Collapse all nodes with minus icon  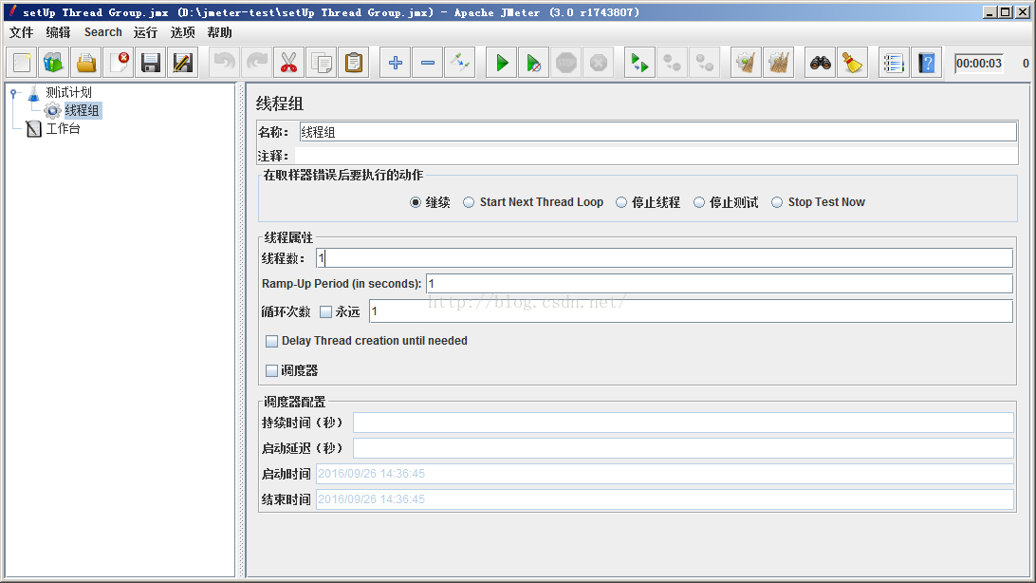(x=428, y=63)
